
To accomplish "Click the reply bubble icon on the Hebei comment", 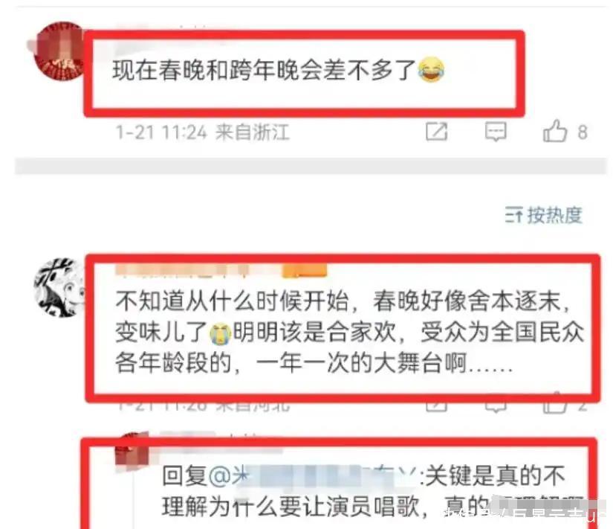I will (x=496, y=405).
